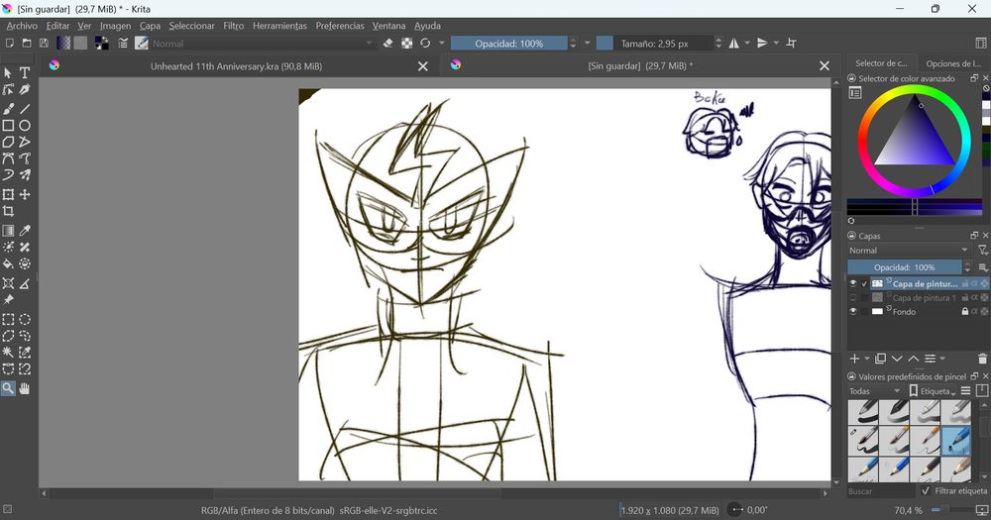Image resolution: width=991 pixels, height=520 pixels.
Task: Pick the Move tool
Action: coord(25,195)
